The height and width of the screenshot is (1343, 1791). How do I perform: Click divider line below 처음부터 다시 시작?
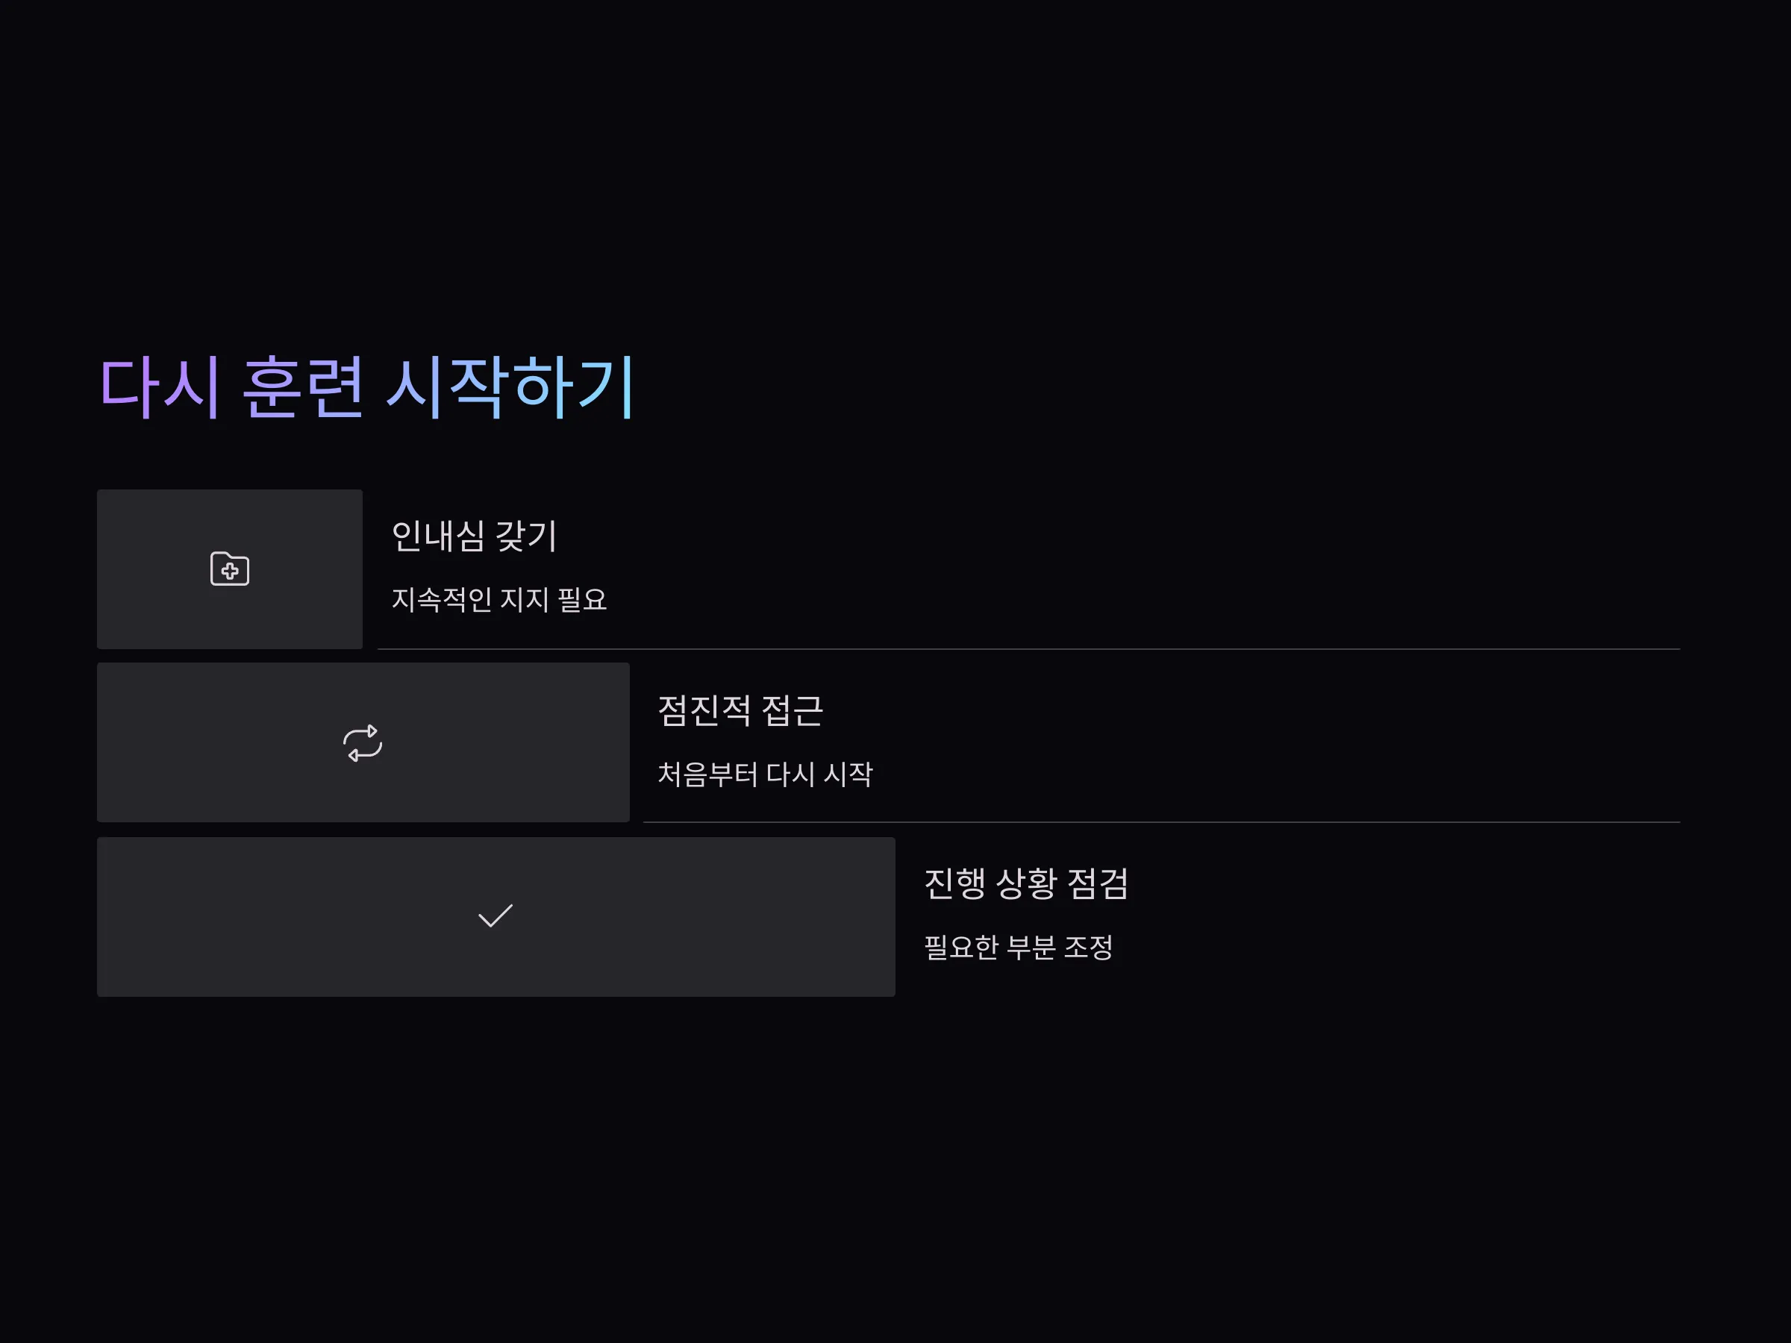1161,822
